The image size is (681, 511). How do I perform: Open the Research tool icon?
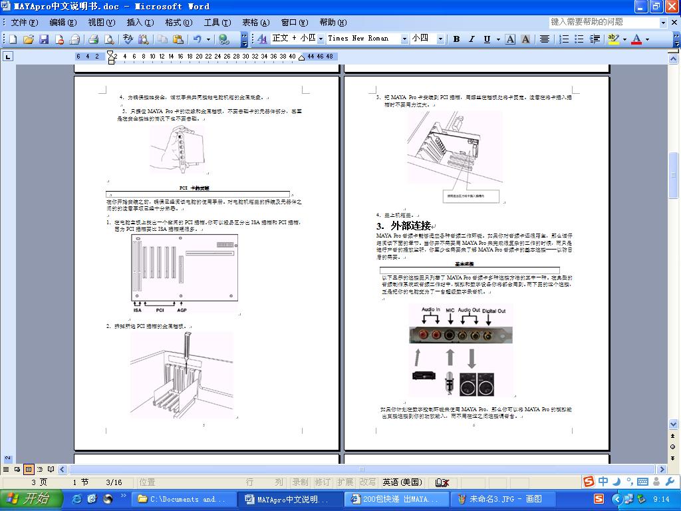tap(144, 39)
